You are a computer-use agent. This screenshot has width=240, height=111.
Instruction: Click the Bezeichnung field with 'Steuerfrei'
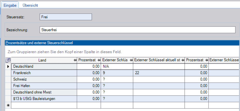click(x=138, y=30)
